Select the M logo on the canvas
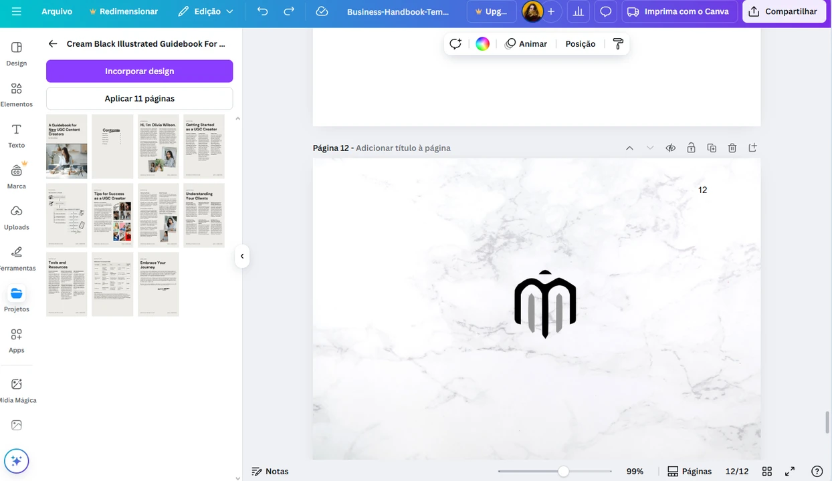This screenshot has width=832, height=481. tap(545, 305)
